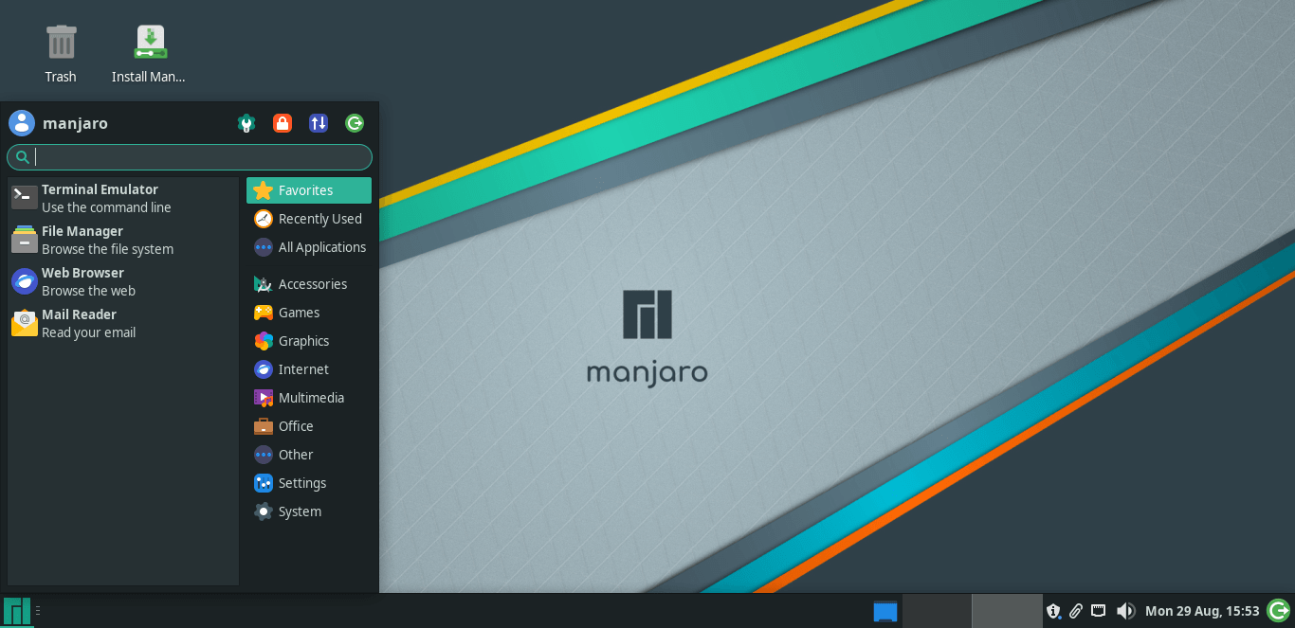Click the blue show desktop icon in panel
The width and height of the screenshot is (1295, 628).
[x=885, y=611]
